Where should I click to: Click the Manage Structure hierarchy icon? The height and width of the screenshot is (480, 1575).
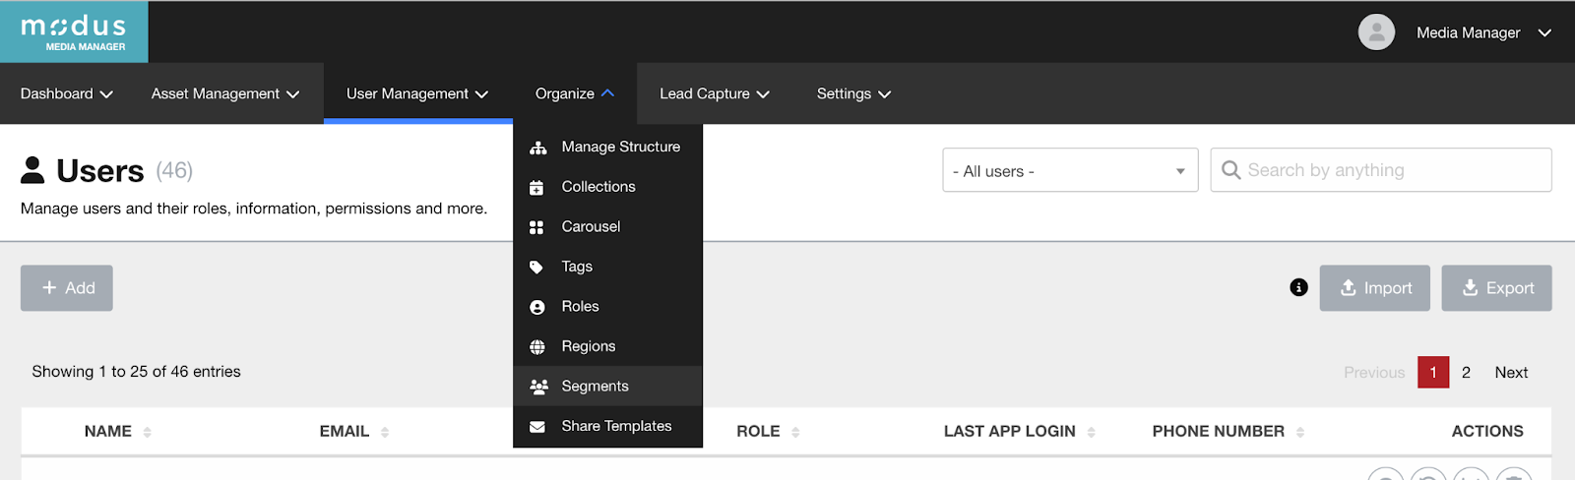click(x=537, y=148)
